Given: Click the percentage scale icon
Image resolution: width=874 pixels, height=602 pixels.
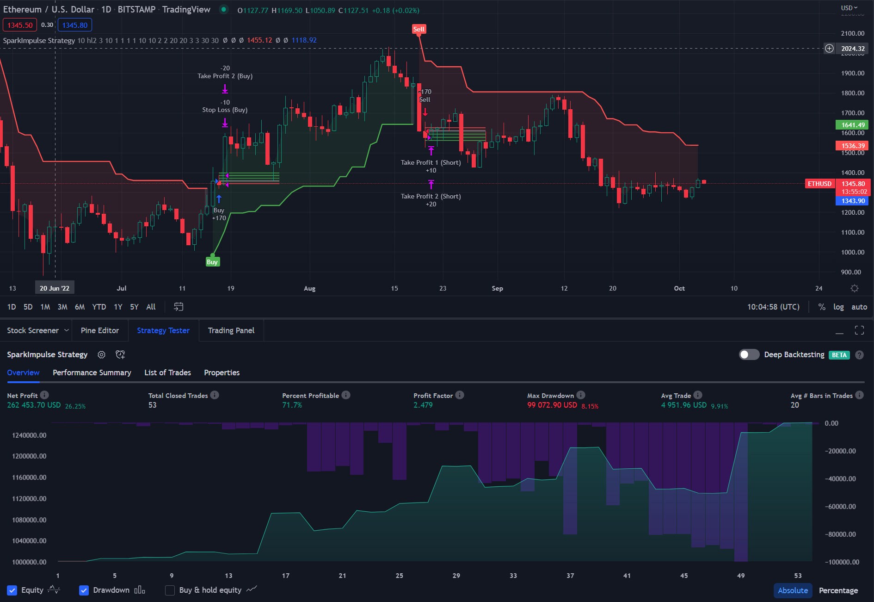Looking at the screenshot, I should tap(822, 307).
